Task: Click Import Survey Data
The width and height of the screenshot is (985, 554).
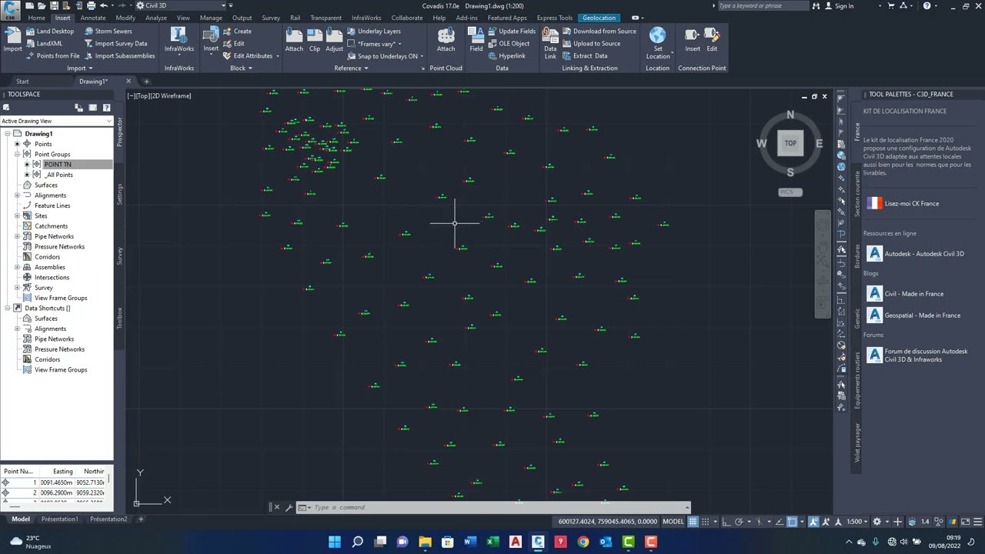Action: (x=115, y=44)
